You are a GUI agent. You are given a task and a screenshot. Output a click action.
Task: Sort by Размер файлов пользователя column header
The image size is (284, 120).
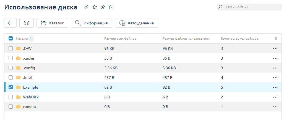(x=186, y=39)
